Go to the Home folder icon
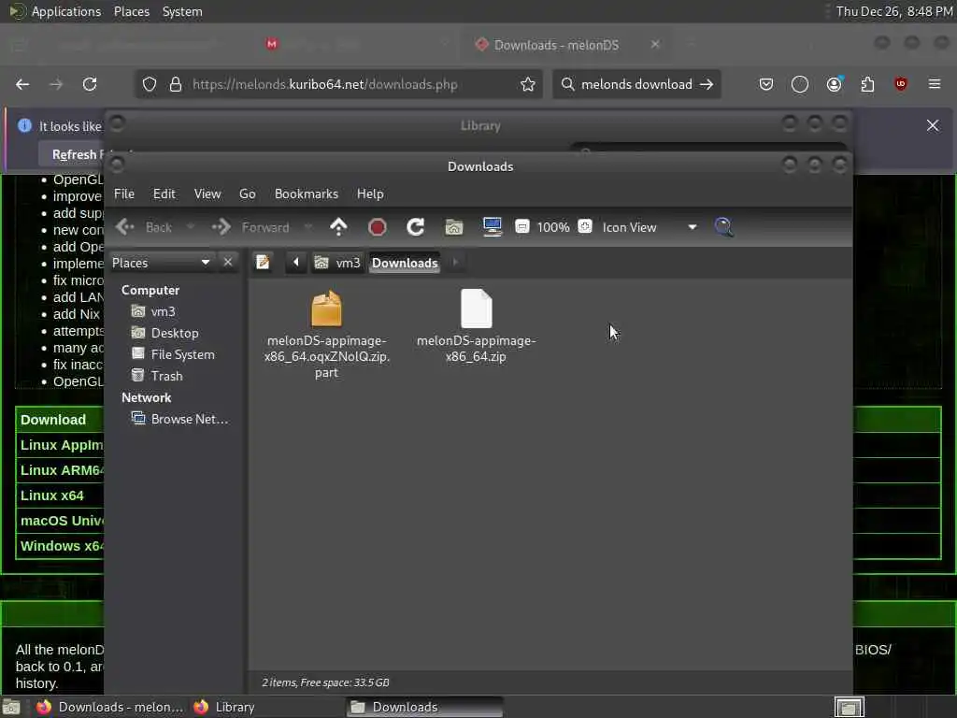 tap(453, 227)
